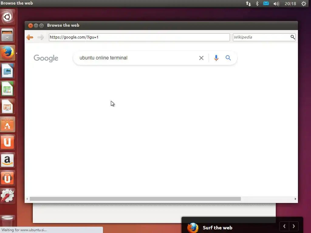Open the sound volume indicator

point(276,4)
